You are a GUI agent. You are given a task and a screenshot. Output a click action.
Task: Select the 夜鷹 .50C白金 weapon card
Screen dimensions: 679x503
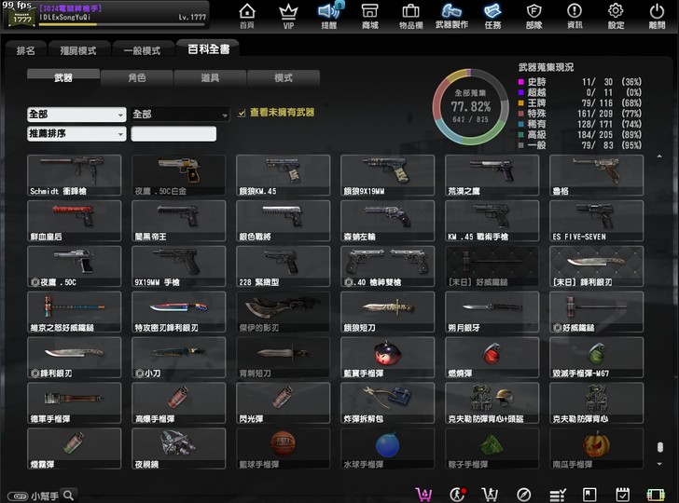click(x=178, y=175)
